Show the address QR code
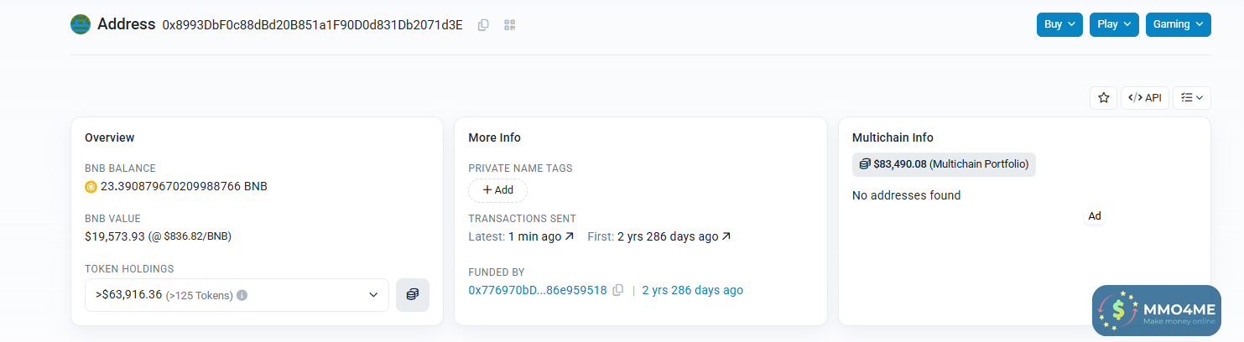This screenshot has height=342, width=1244. tap(509, 25)
